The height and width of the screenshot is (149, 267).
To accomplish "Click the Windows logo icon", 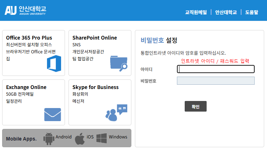I will click(102, 138).
